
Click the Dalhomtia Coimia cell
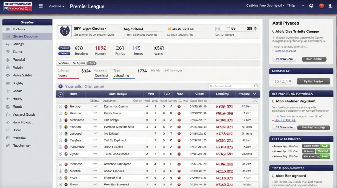[x=116, y=107]
